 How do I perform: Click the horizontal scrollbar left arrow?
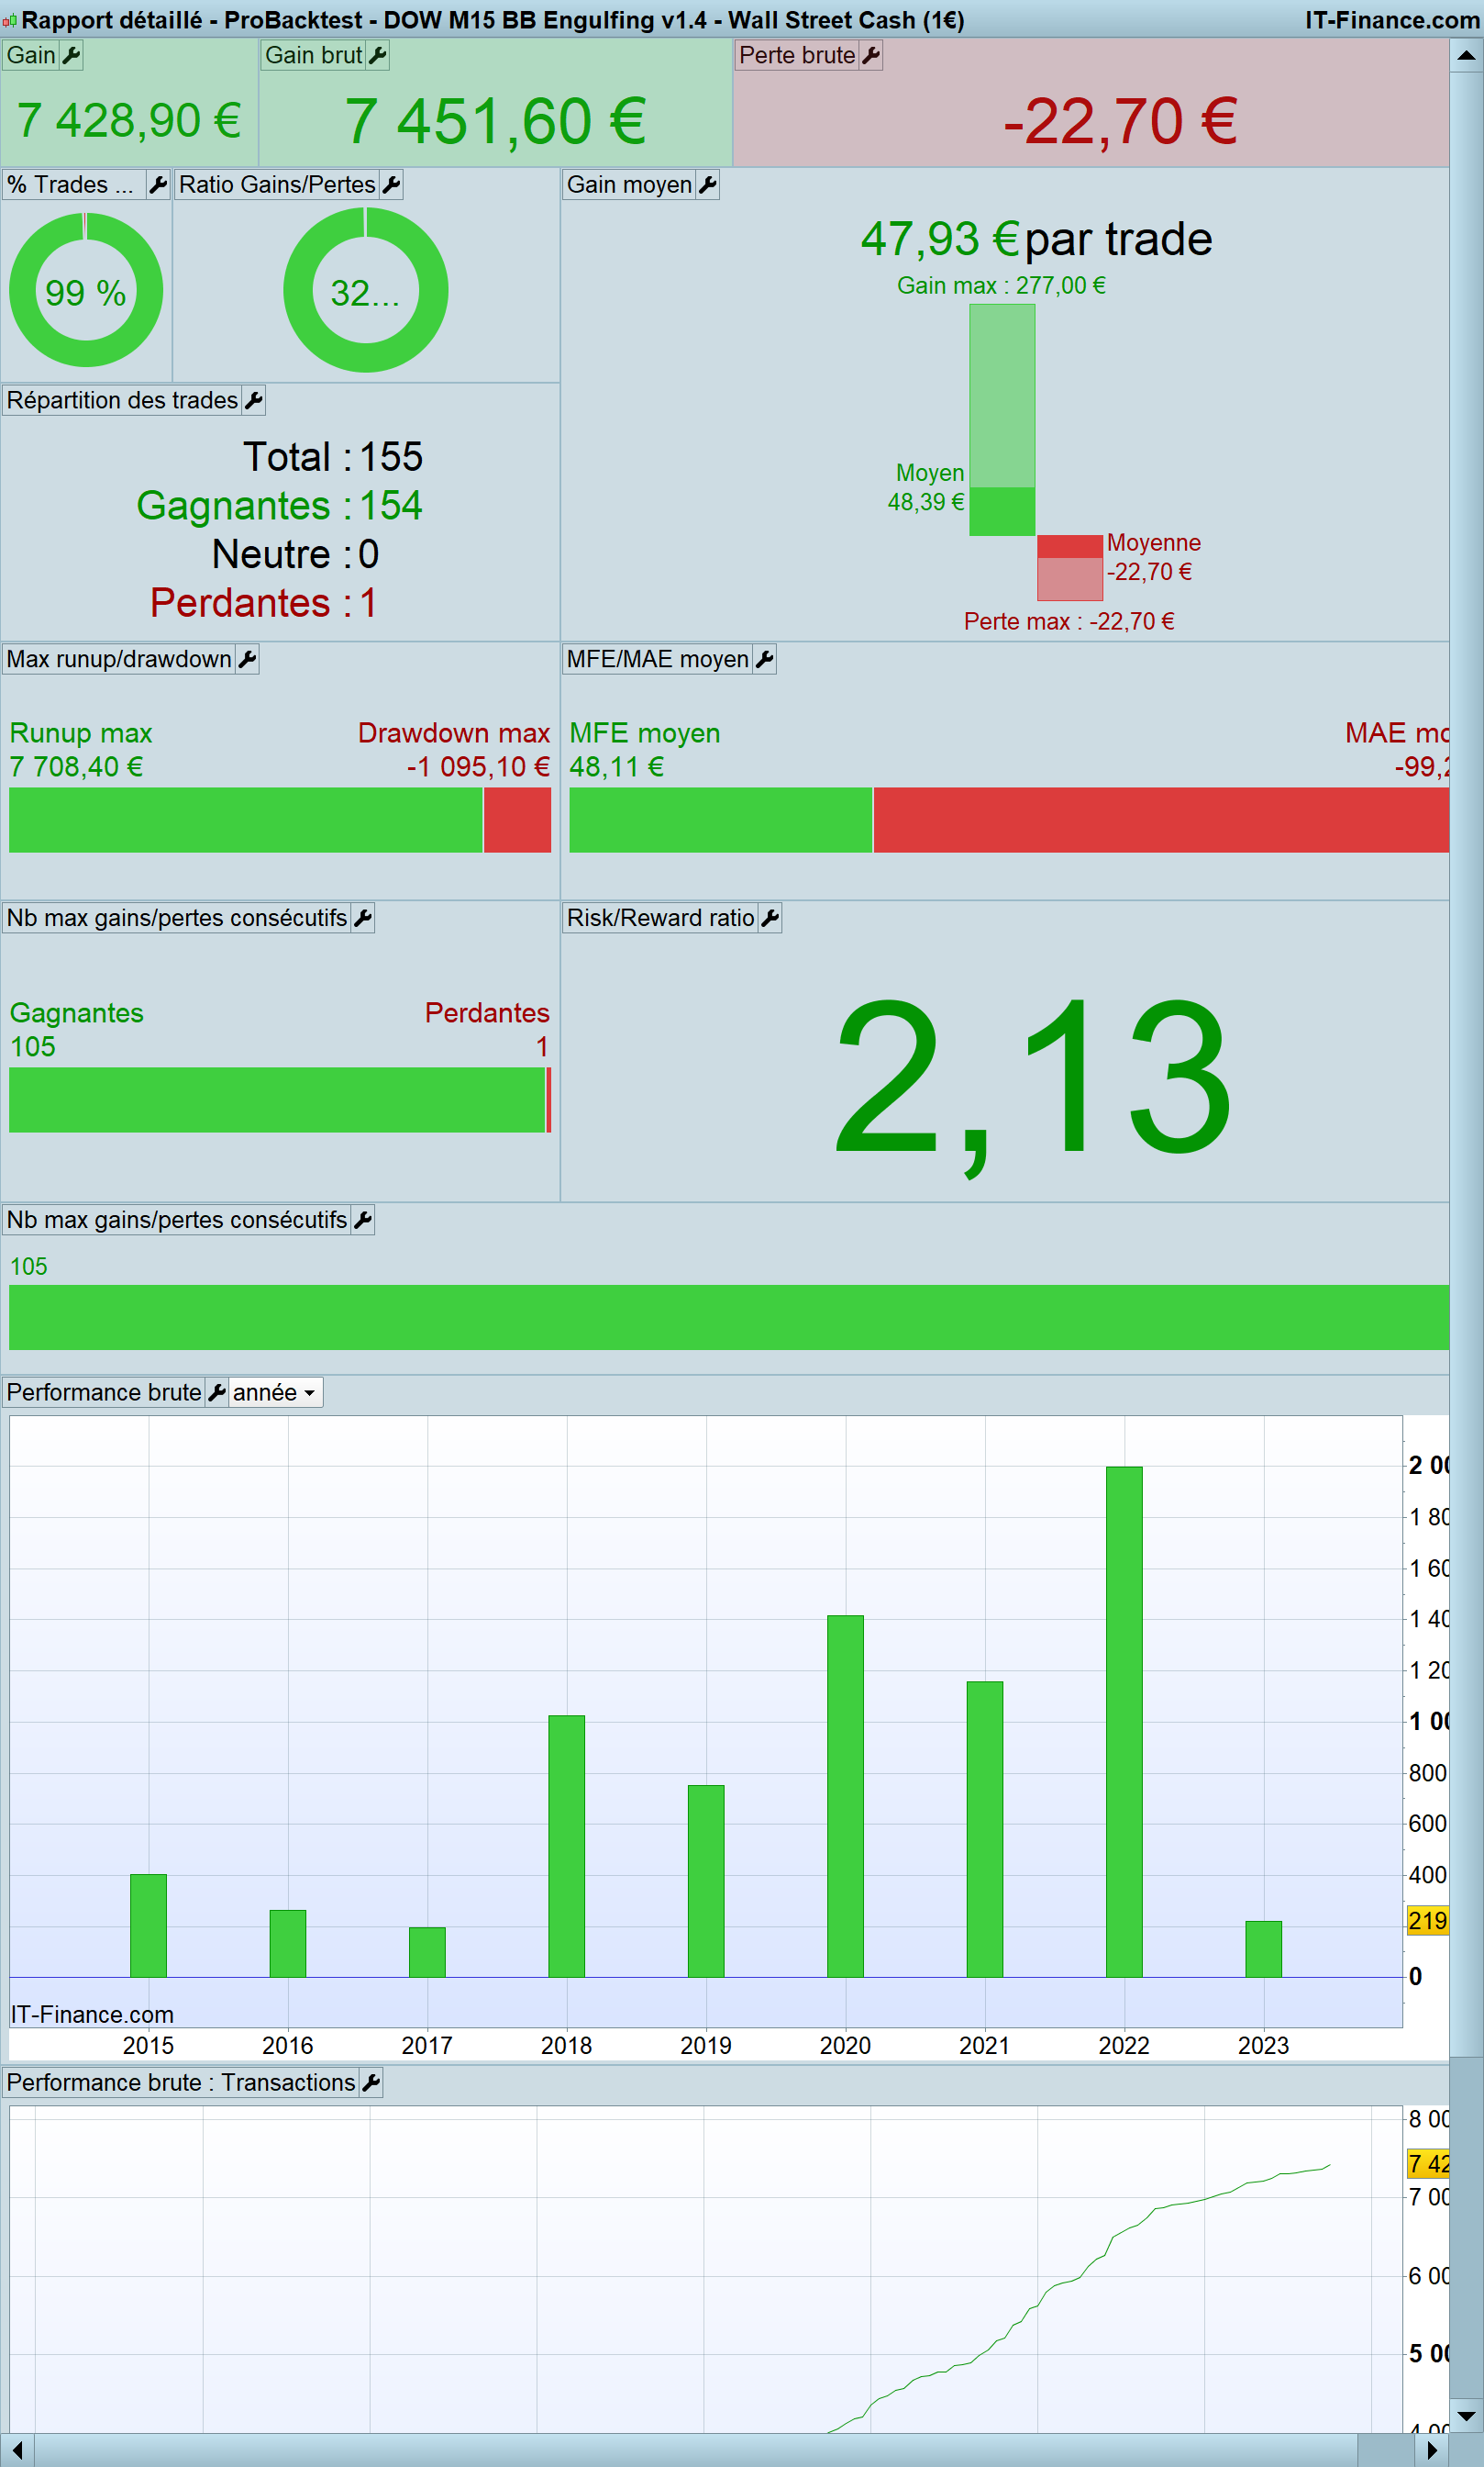tap(17, 2450)
